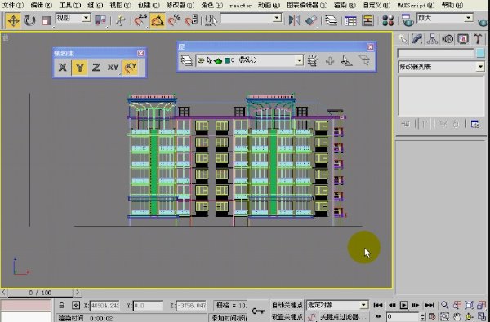This screenshot has width=490, height=322.
Task: Switch to the Utilities command panel tab
Action: (x=478, y=39)
